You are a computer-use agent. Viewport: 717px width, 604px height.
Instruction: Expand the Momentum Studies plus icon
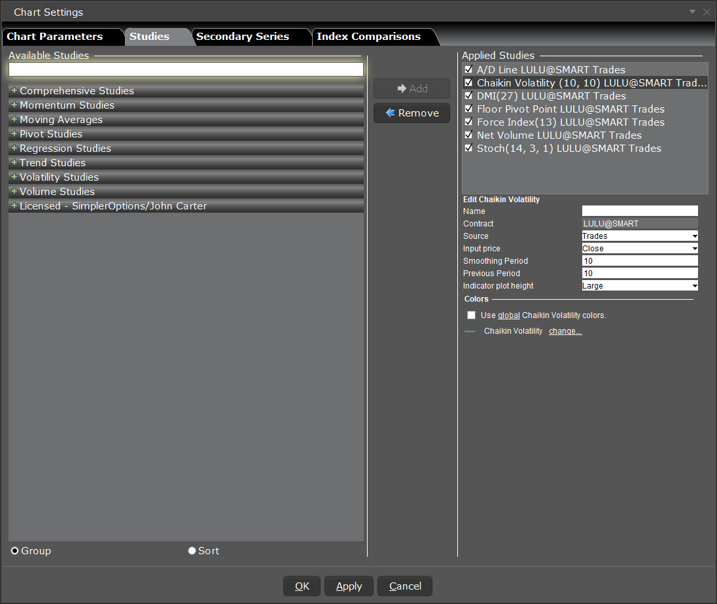pos(14,105)
